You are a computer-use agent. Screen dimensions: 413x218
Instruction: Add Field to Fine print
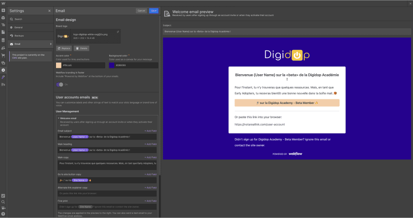coord(151,201)
